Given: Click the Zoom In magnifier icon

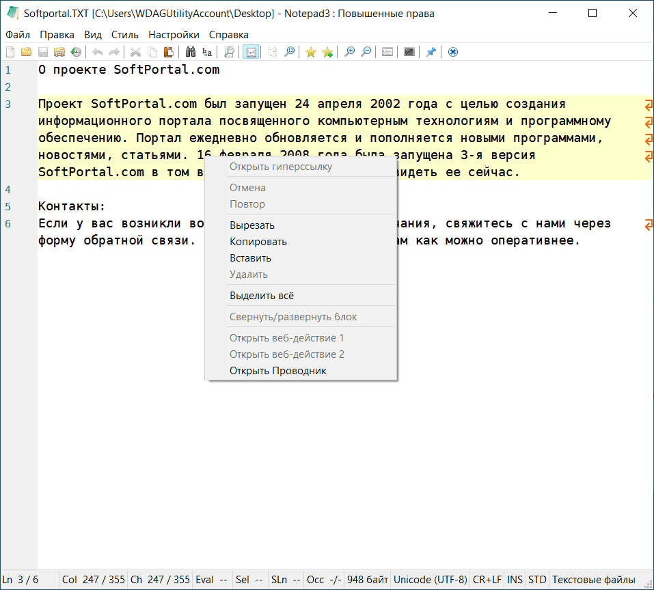Looking at the screenshot, I should [x=350, y=52].
